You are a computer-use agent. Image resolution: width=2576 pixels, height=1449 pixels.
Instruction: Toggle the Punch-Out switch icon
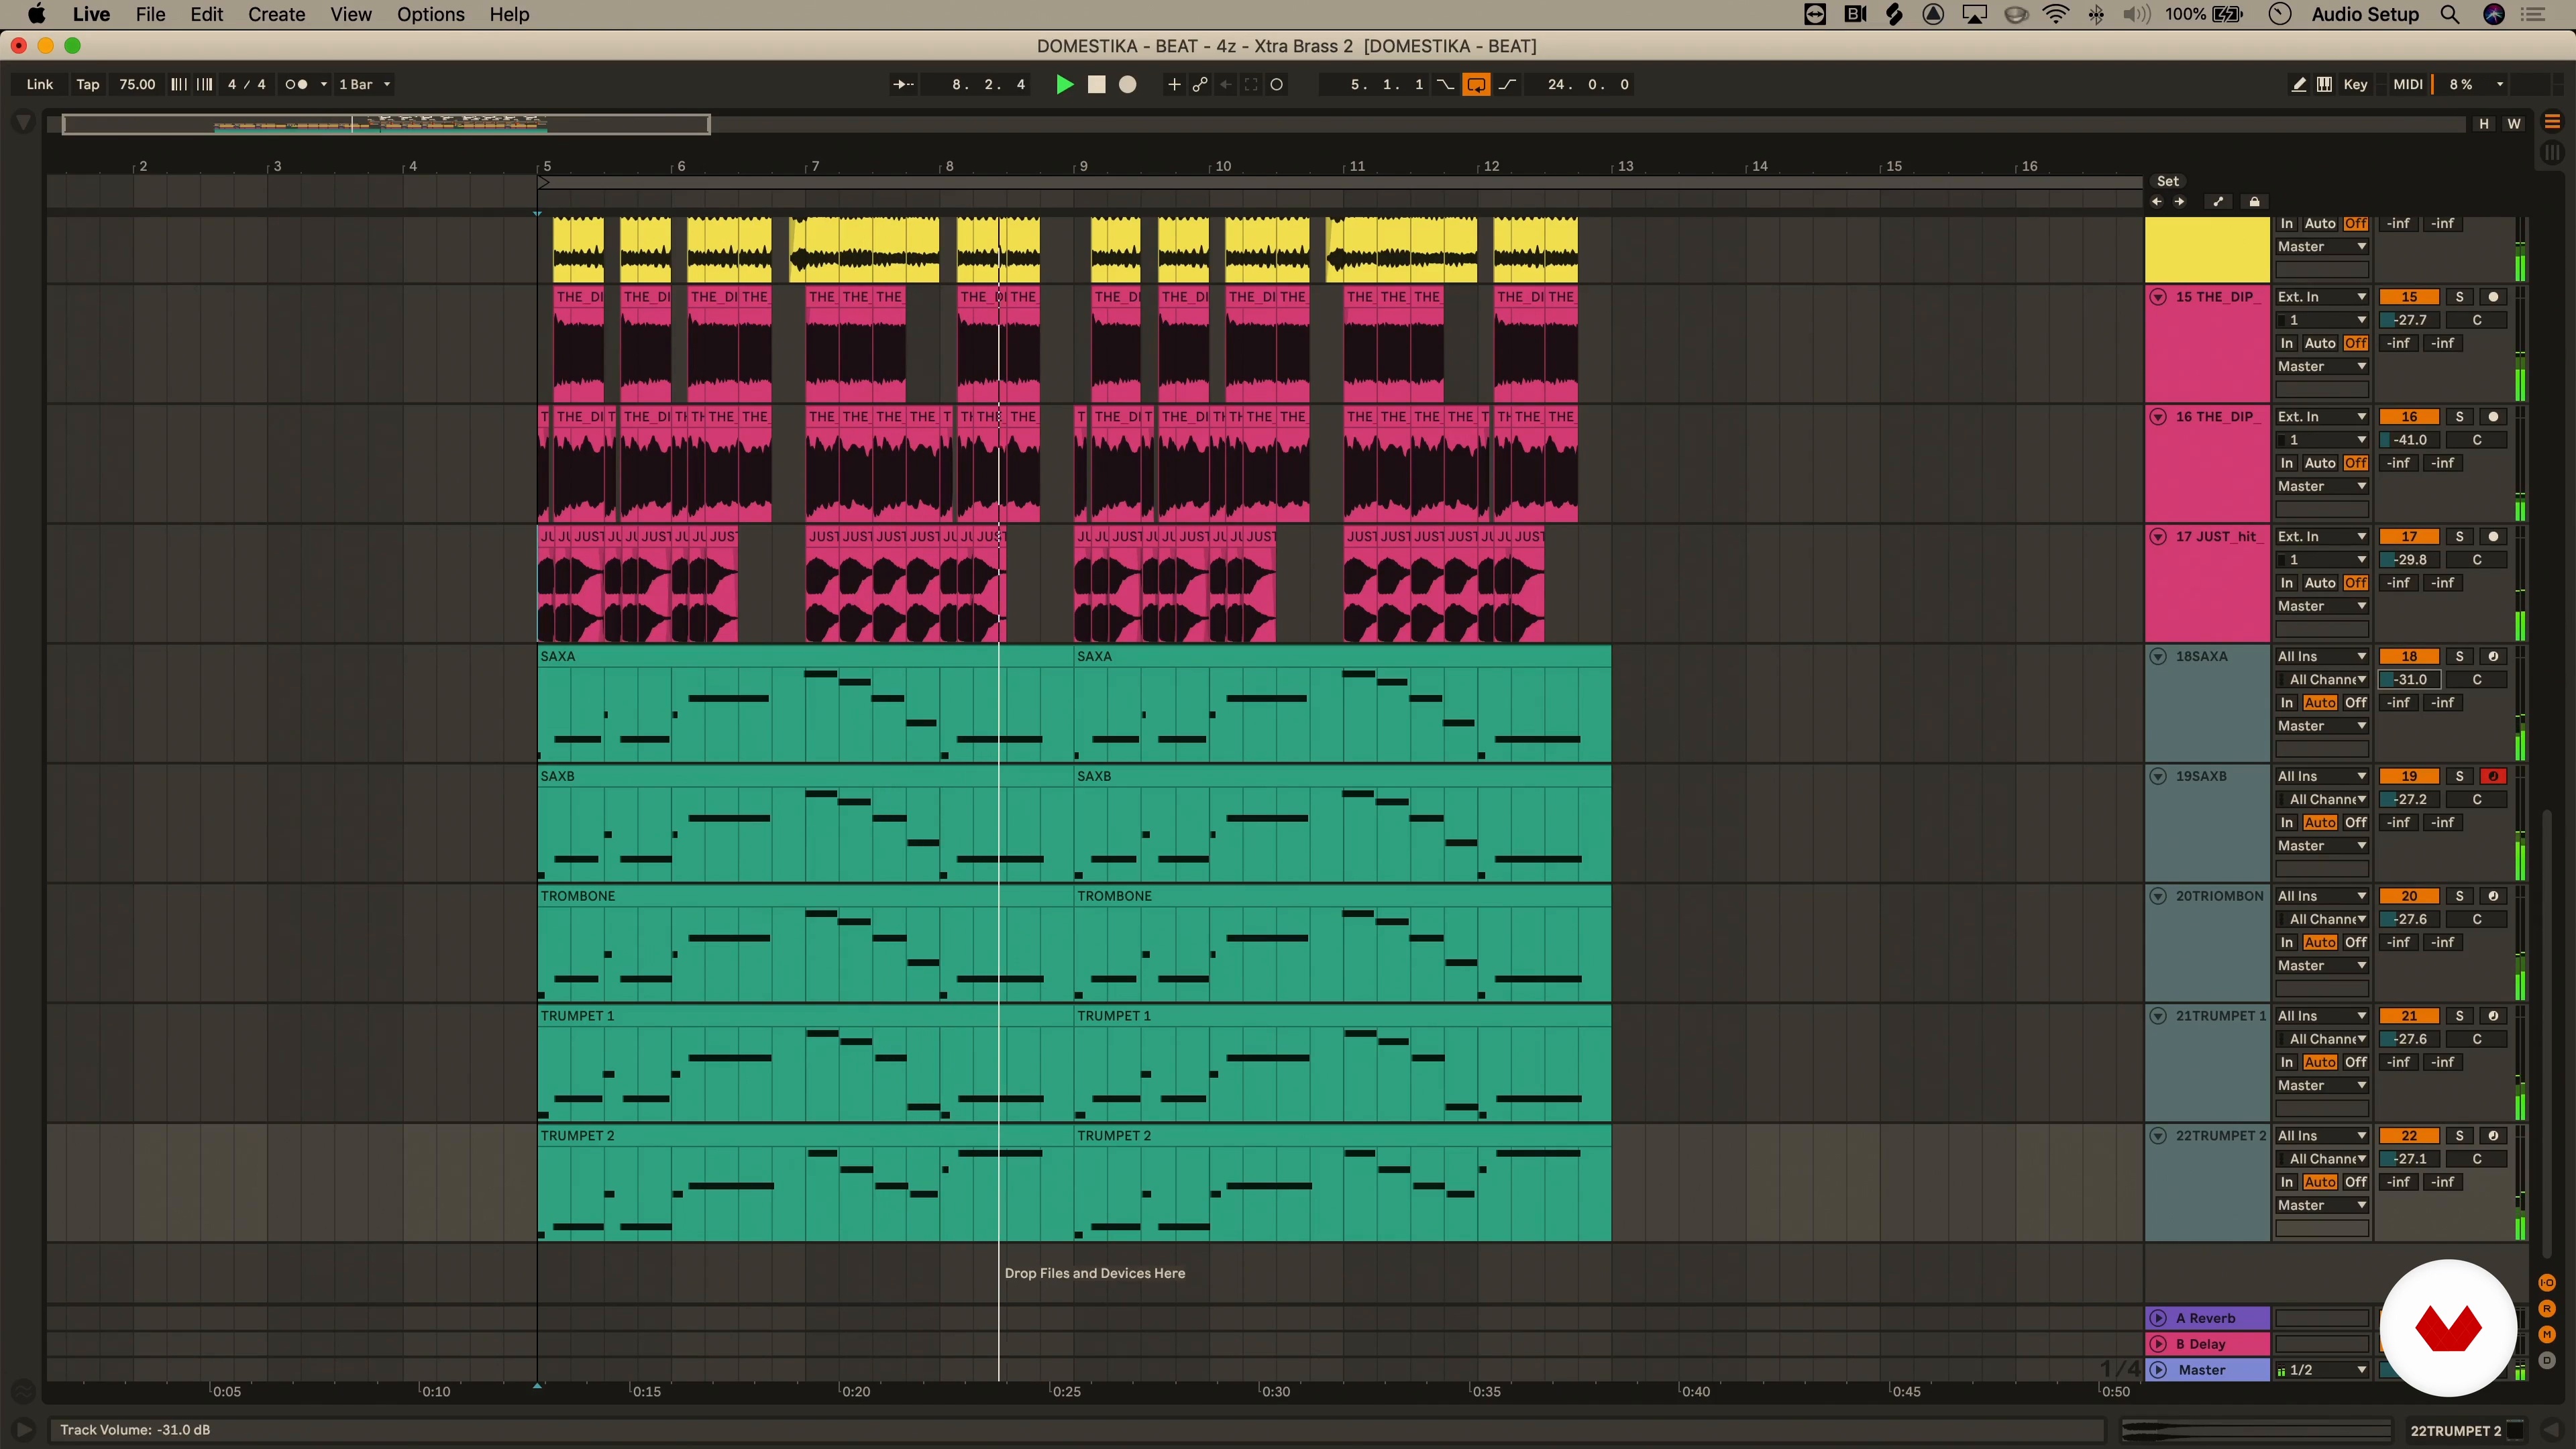point(1507,85)
